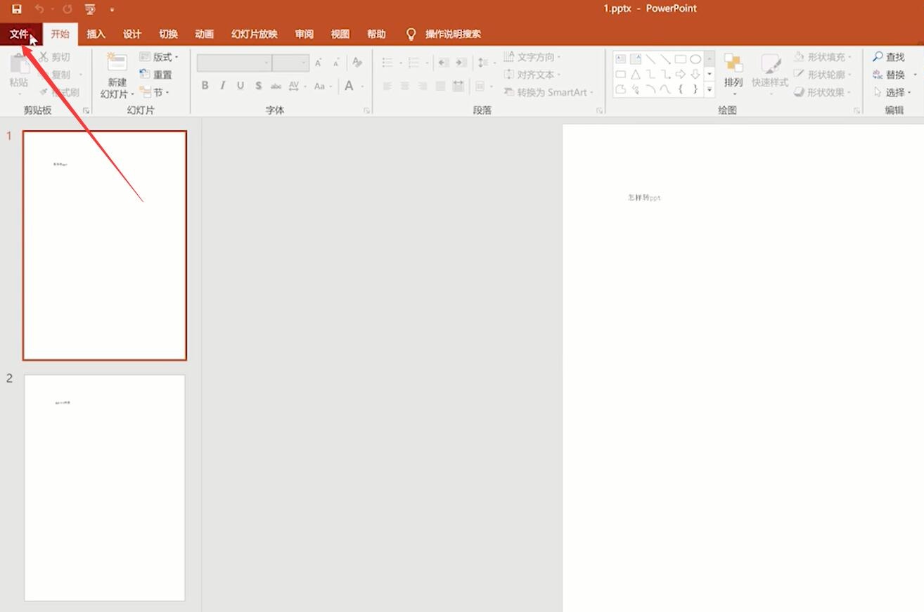This screenshot has height=612, width=924.
Task: Click 重置 (Reset) slide button
Action: pos(156,75)
